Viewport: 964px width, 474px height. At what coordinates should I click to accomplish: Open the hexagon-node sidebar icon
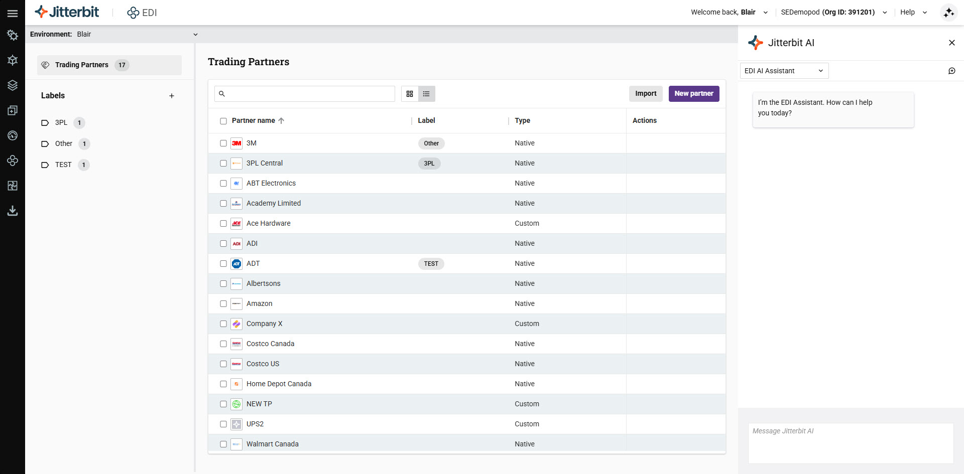click(13, 60)
